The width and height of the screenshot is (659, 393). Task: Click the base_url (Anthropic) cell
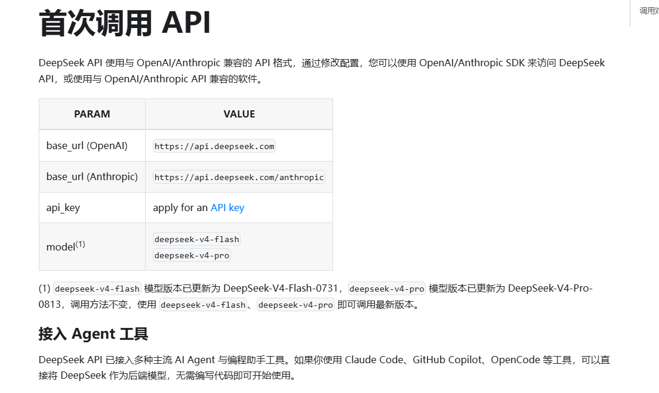92,177
